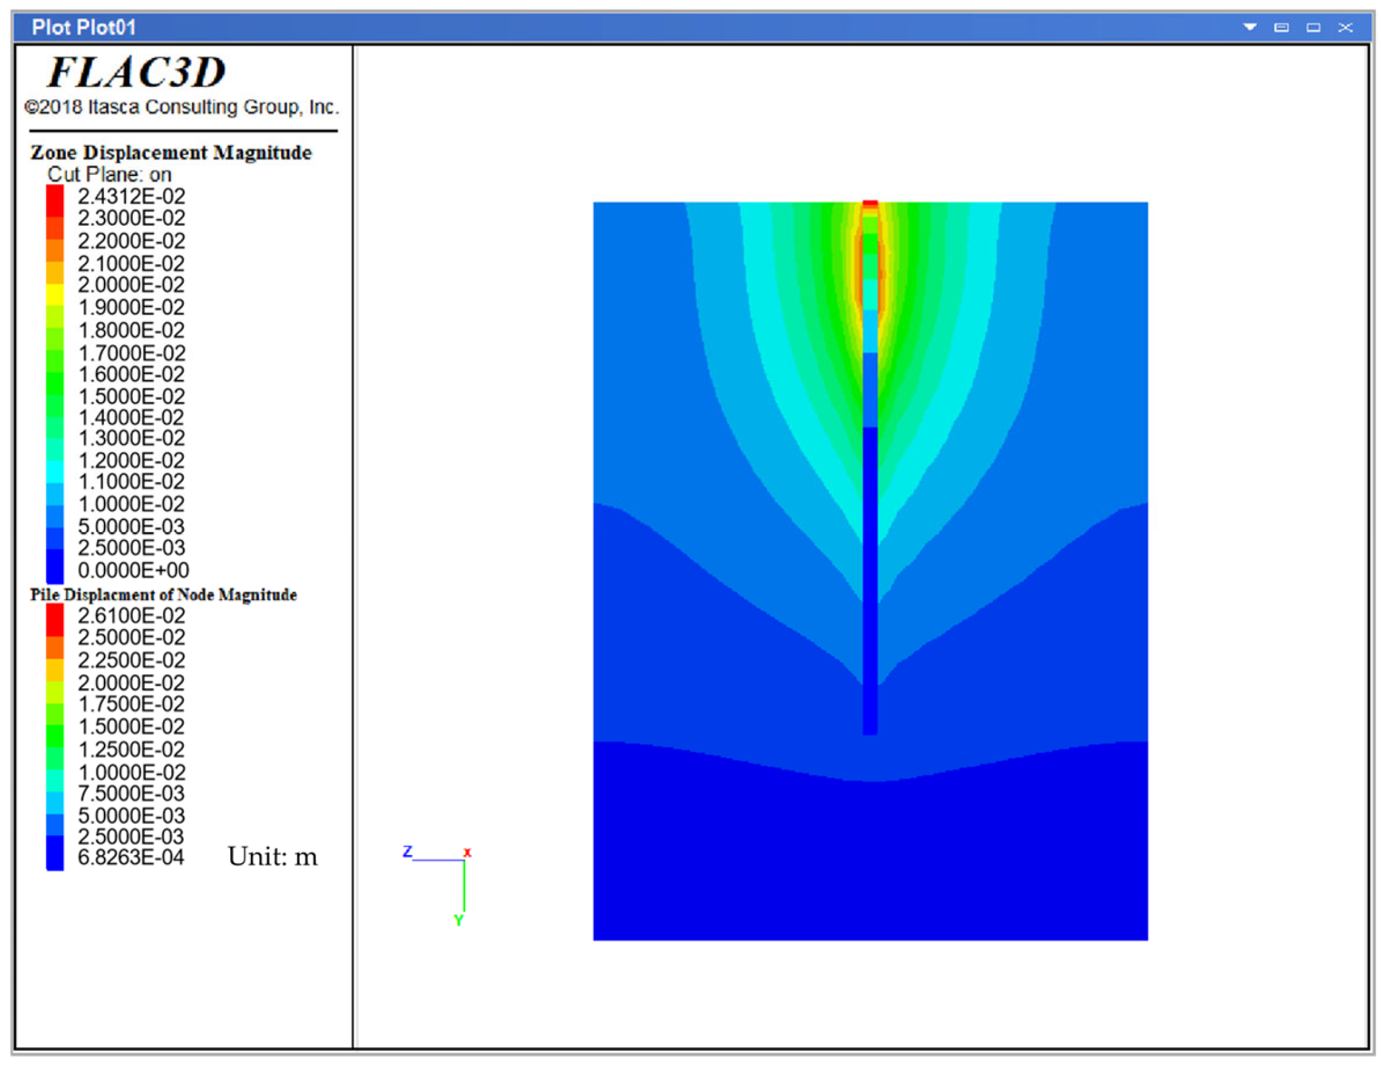Screen dimensions: 1381x1068
Task: Select the Zone Displacement Magnitude legend title
Action: [171, 153]
